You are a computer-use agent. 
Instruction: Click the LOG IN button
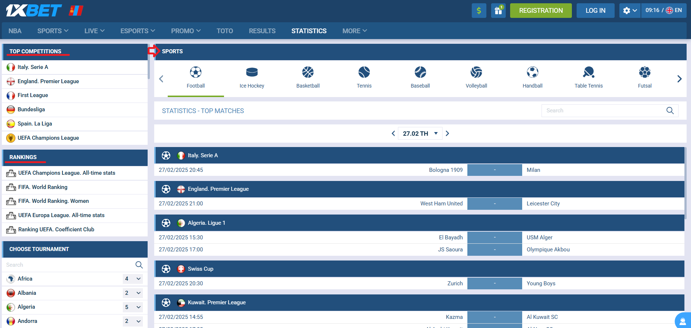pos(595,11)
